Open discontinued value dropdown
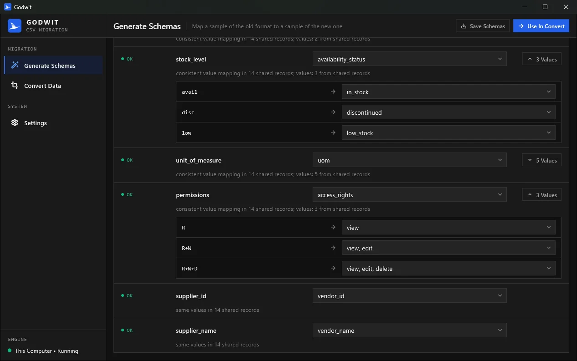This screenshot has height=361, width=577. (448, 112)
